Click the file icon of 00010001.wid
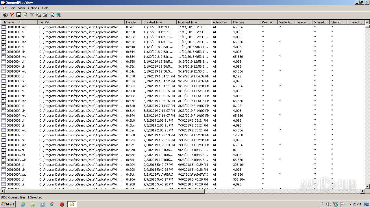The width and height of the screenshot is (370, 208). pyautogui.click(x=4, y=27)
